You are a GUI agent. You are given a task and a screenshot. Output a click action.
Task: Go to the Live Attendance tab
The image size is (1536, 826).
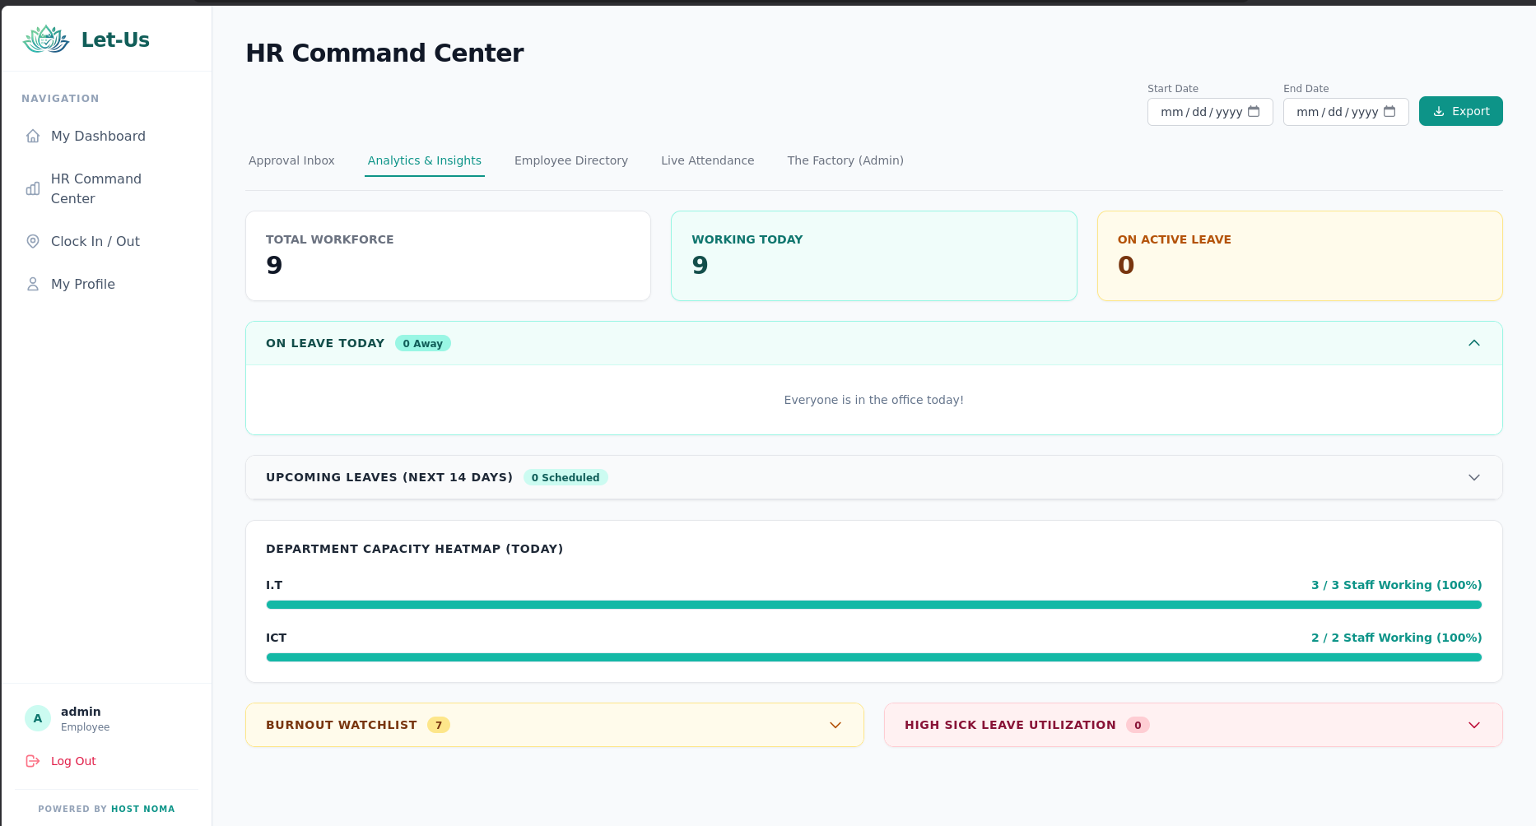click(x=708, y=160)
